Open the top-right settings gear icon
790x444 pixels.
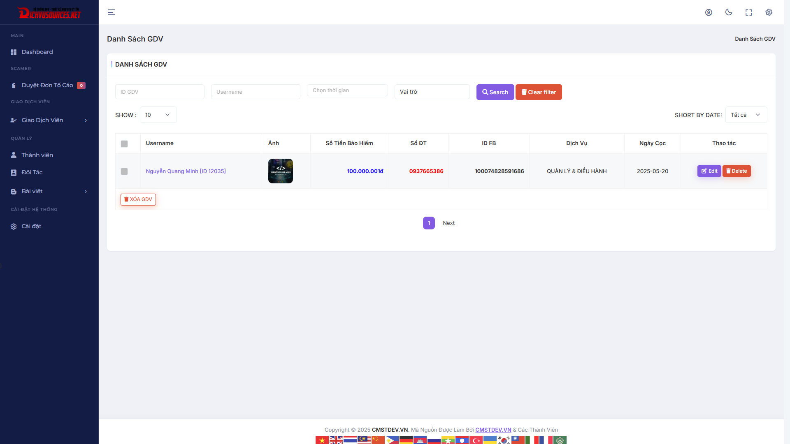coord(769,12)
